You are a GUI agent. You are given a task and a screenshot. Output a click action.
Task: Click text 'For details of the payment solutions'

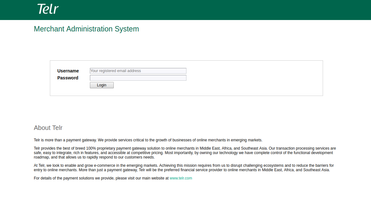click(x=64, y=178)
